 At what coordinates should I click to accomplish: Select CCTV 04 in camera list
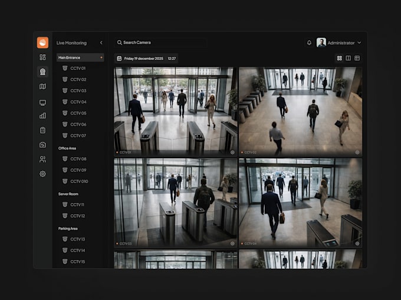[74, 102]
